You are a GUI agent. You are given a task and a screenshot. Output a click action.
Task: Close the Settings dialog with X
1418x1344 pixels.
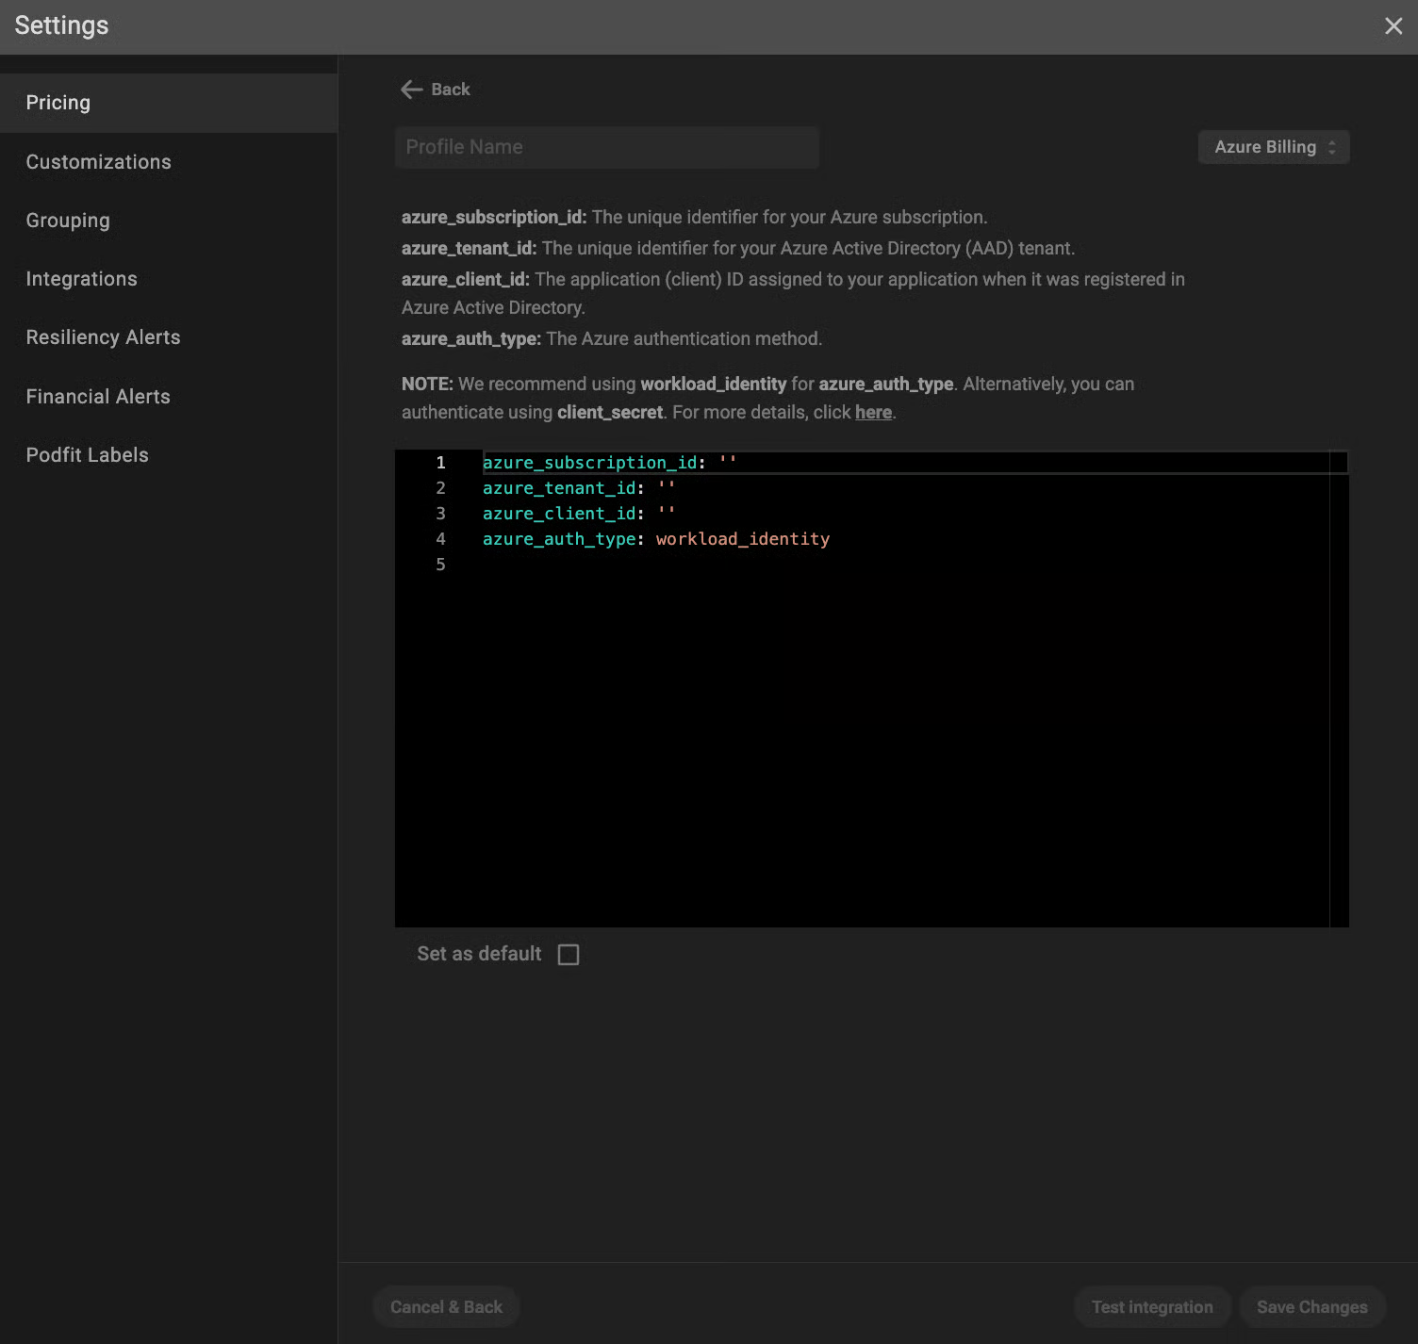(x=1393, y=26)
